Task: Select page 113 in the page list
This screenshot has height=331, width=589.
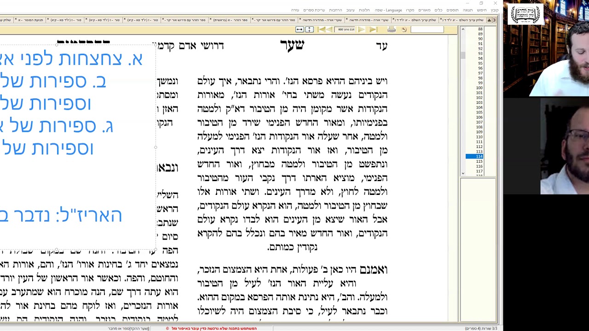Action: pyautogui.click(x=479, y=152)
